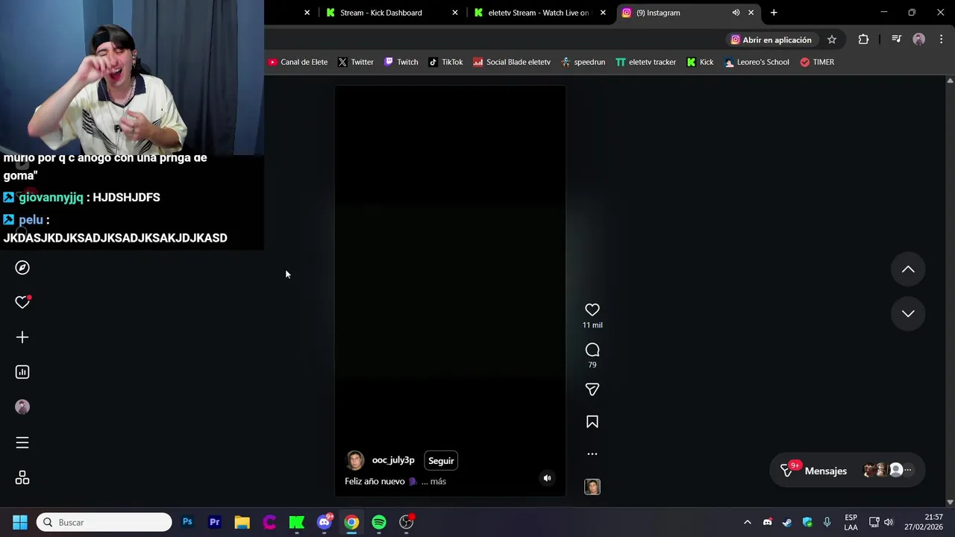
Task: Open the Twitter bookmark
Action: click(x=355, y=62)
